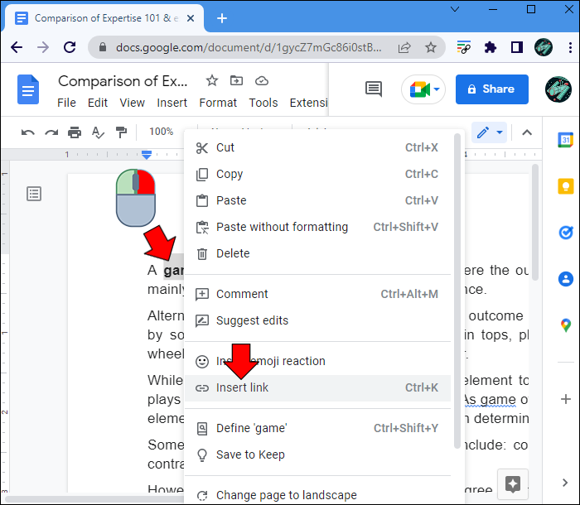Open Chrome three-dot menu
580x505 pixels.
[x=570, y=47]
